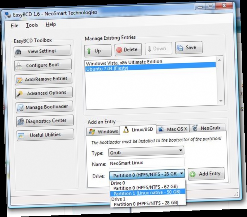Select the Ubuntu 7.04 (Fiesty) entry
The image size is (247, 217).
(151, 67)
